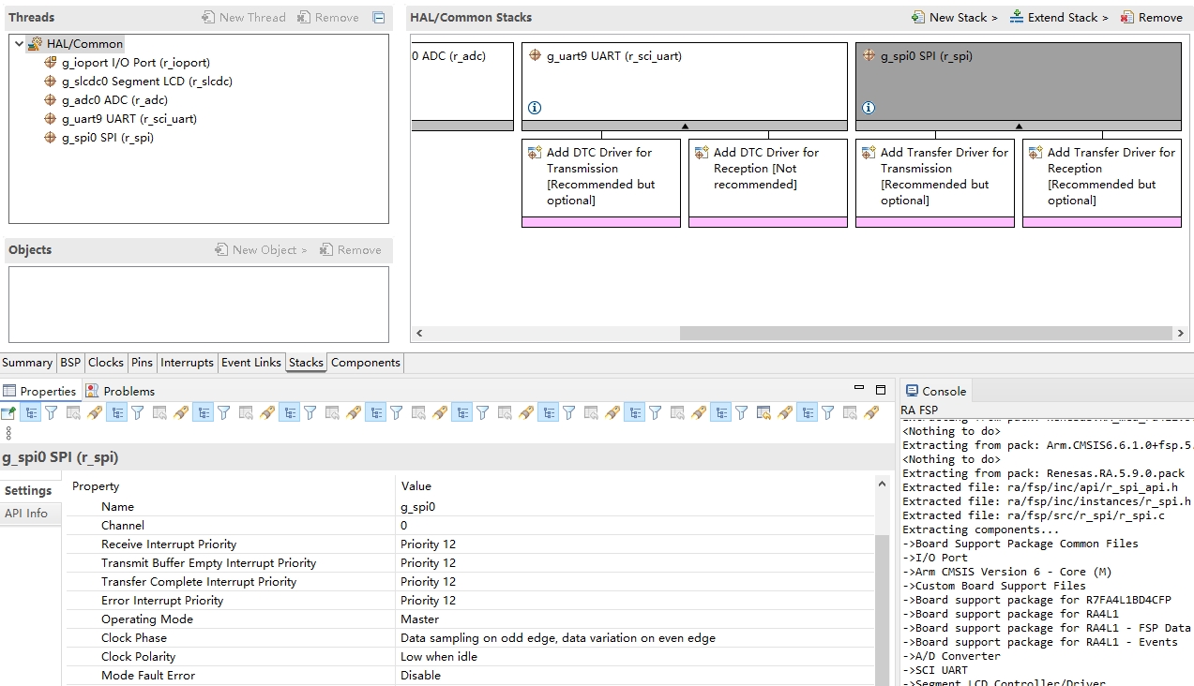Screen dimensions: 1194x686
Task: Switch to the Problems view tab
Action: pyautogui.click(x=120, y=391)
